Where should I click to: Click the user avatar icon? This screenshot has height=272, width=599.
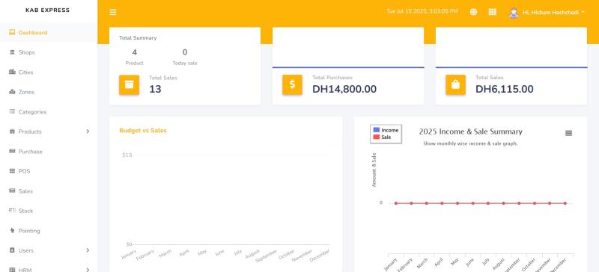click(x=514, y=12)
